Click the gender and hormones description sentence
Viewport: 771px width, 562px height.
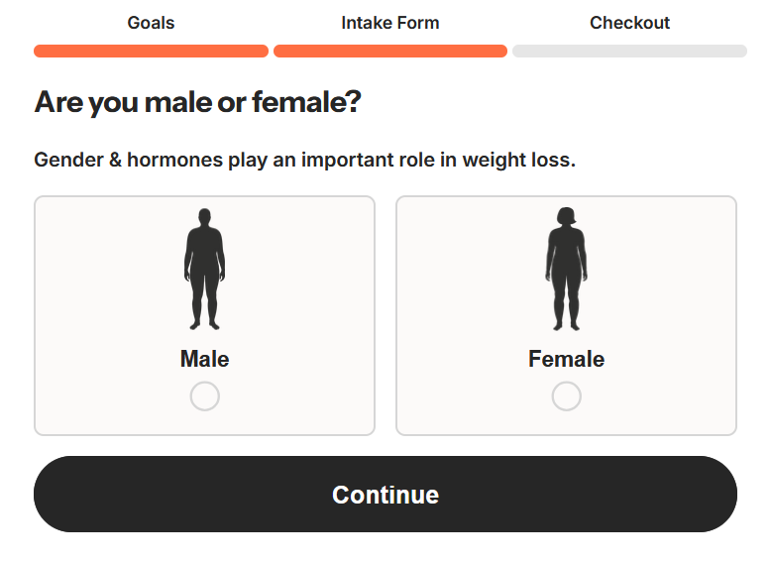pos(304,160)
